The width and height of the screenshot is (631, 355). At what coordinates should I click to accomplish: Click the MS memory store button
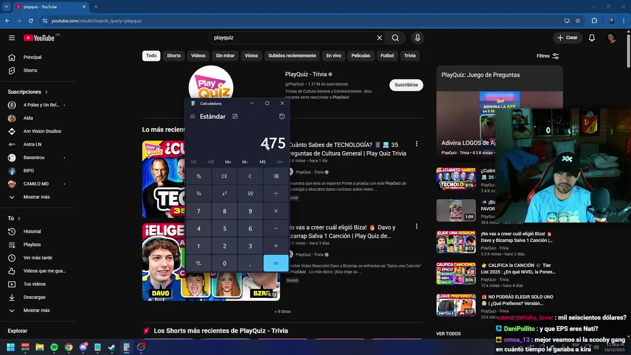262,162
